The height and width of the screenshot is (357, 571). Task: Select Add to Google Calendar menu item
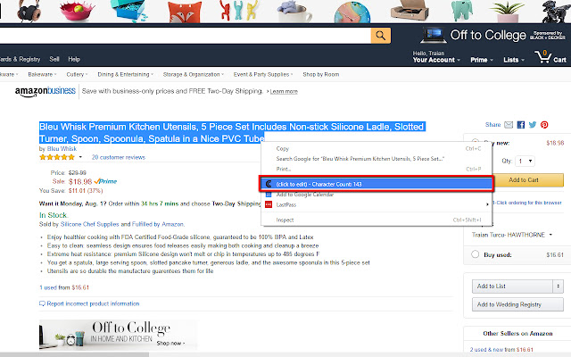pos(377,195)
